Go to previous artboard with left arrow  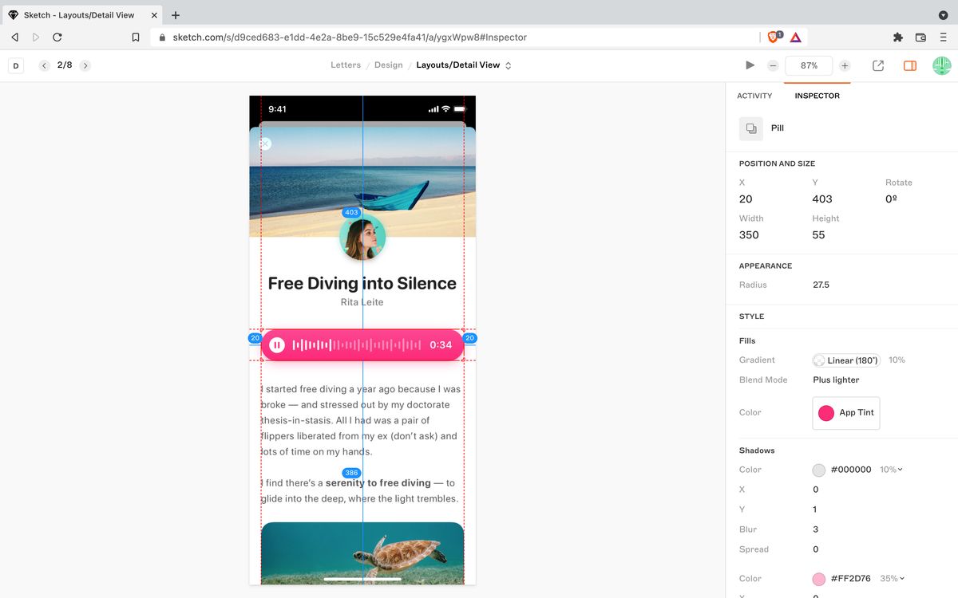point(44,65)
